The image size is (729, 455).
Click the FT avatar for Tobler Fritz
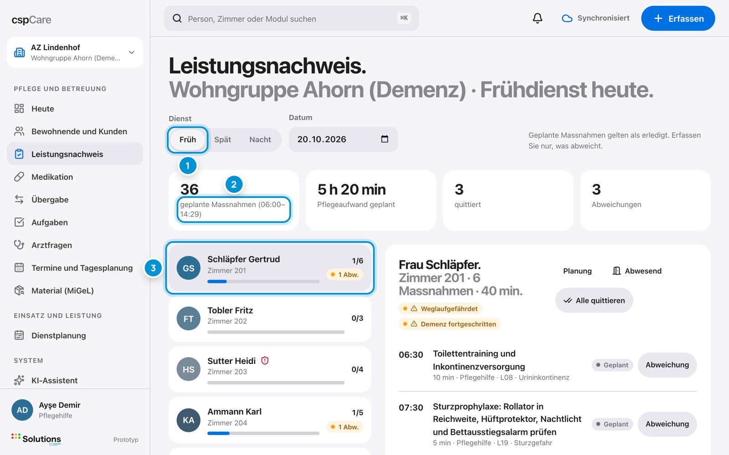click(x=188, y=318)
